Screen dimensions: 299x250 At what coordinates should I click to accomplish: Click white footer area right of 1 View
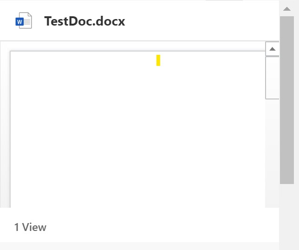pos(162,227)
